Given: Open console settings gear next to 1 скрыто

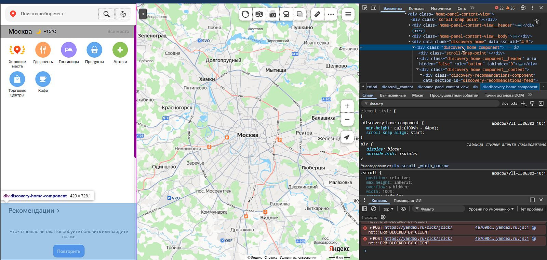Looking at the screenshot, I should (383, 217).
